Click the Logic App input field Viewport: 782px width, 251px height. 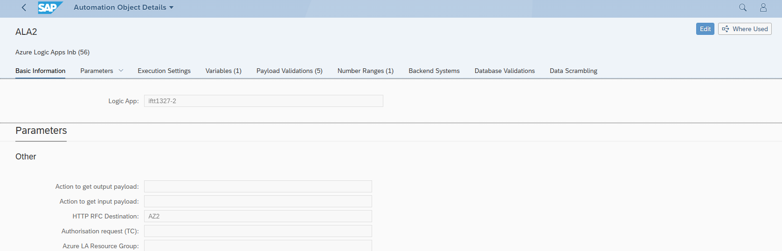point(263,101)
